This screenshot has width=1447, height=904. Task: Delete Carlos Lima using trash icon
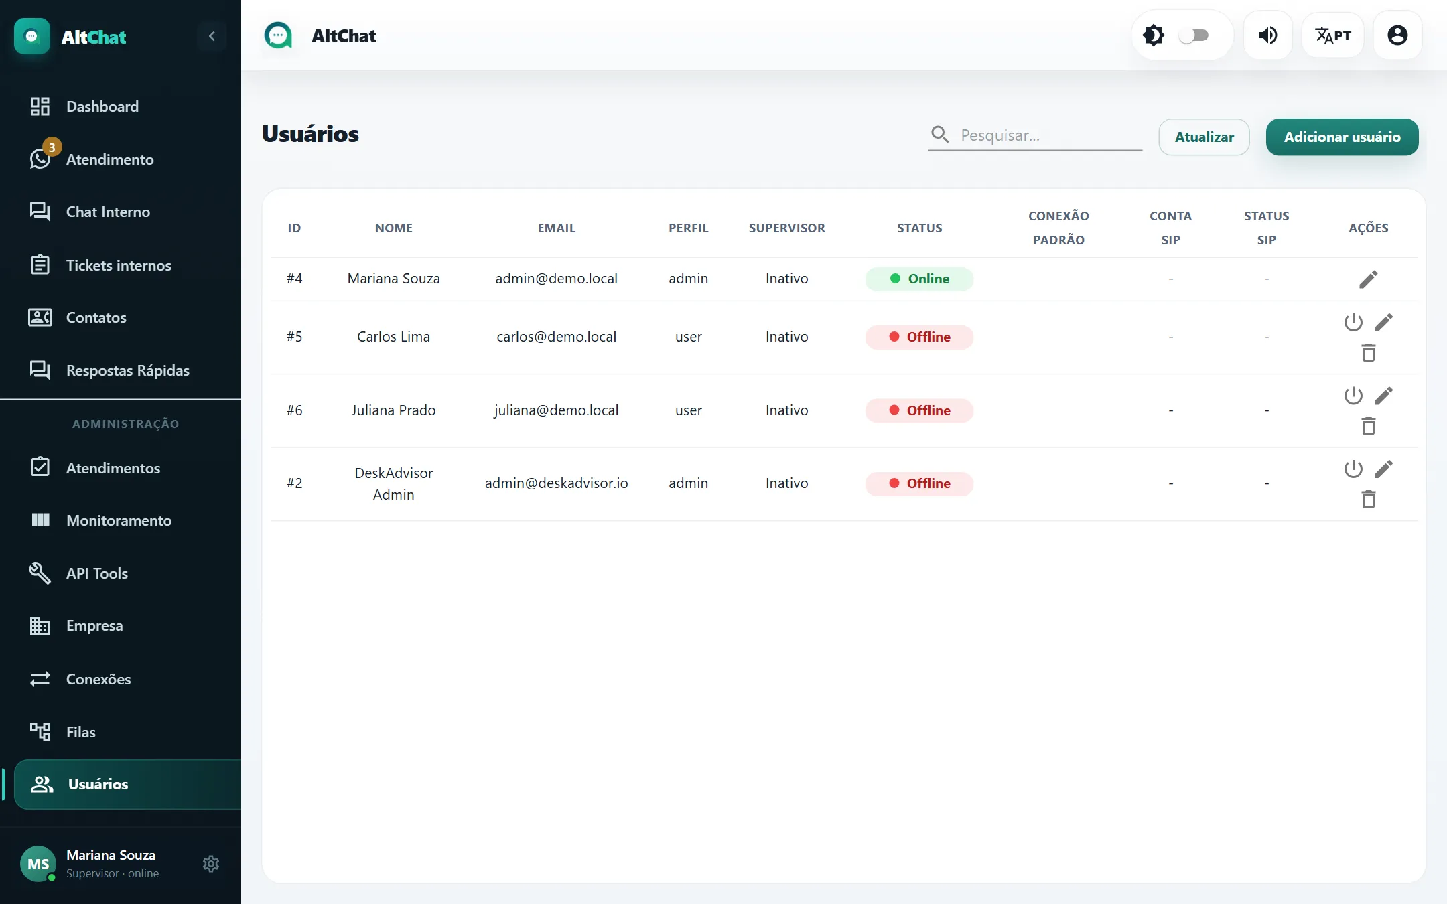click(x=1368, y=352)
